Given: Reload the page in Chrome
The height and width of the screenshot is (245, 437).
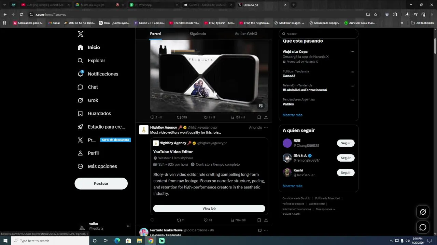Looking at the screenshot, I should point(21,14).
